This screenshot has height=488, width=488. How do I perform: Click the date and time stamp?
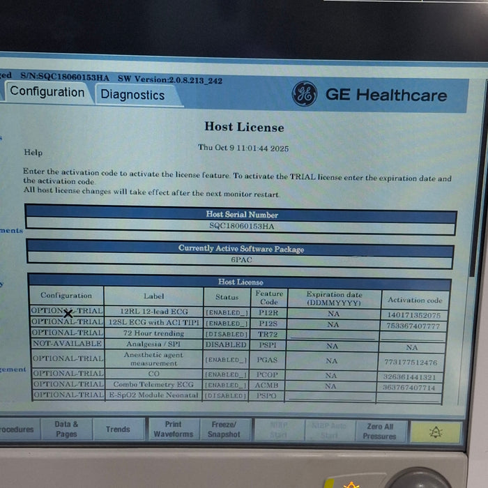click(x=243, y=148)
